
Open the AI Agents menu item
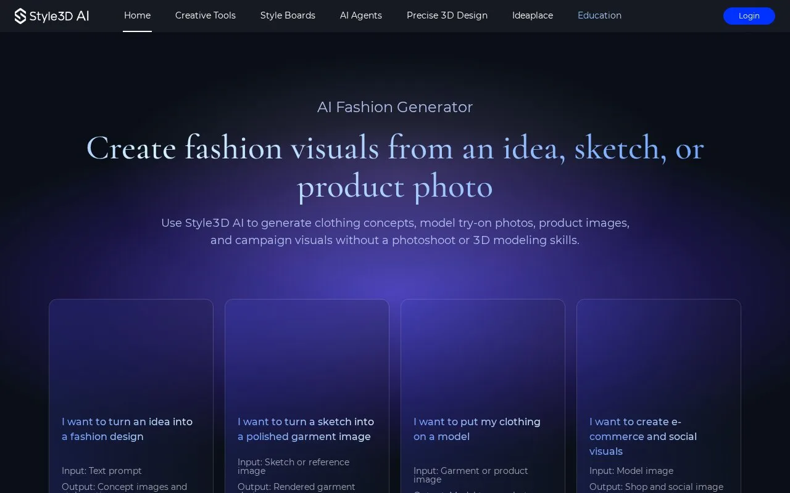[x=361, y=15]
